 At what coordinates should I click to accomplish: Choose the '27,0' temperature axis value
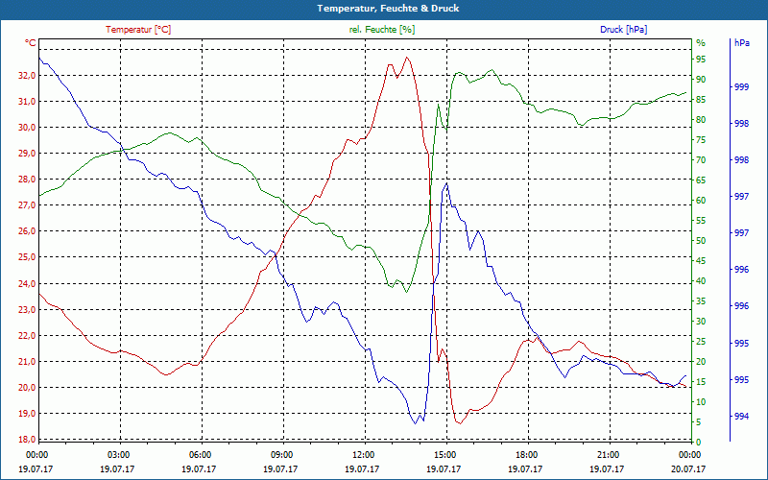pos(28,205)
